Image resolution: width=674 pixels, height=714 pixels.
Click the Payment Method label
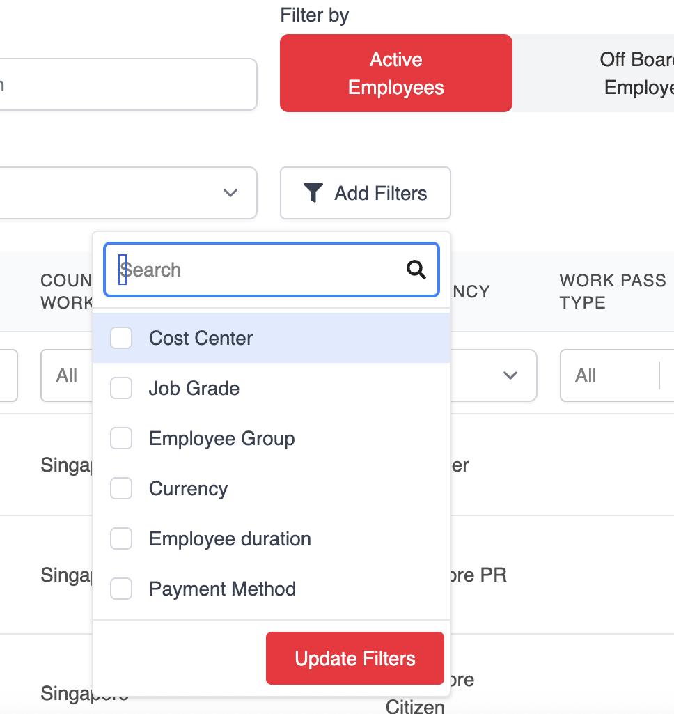[x=223, y=589]
